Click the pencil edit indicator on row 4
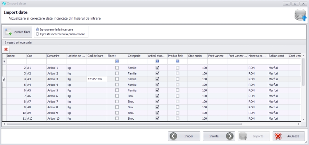This screenshot has width=309, height=145. (x=4, y=79)
